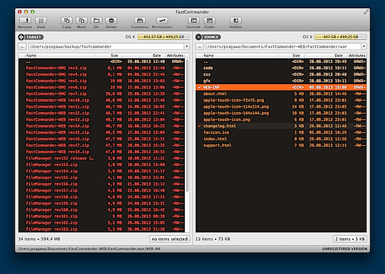Select apple-touch-icon-144x144.png file
The height and width of the screenshot is (274, 385).
[281, 113]
